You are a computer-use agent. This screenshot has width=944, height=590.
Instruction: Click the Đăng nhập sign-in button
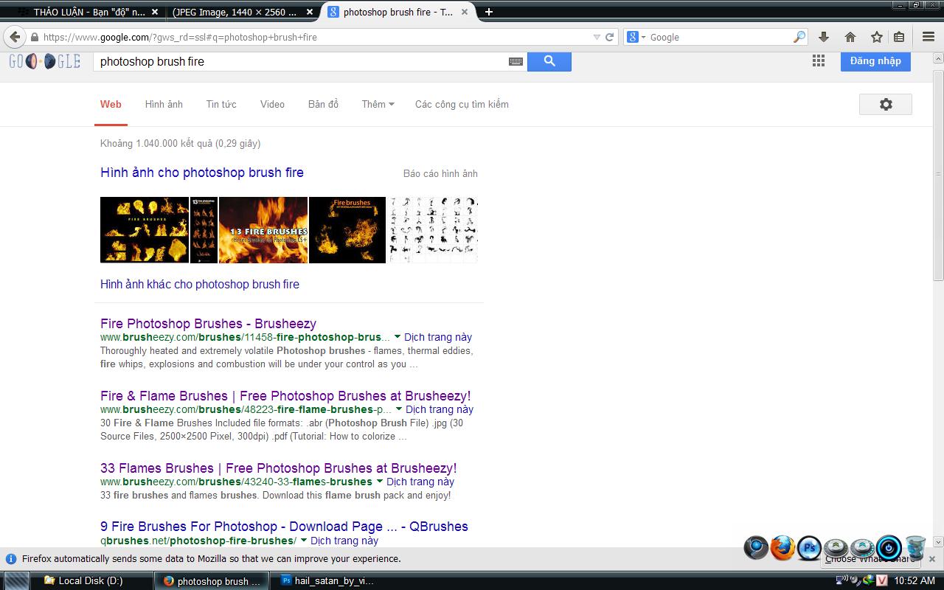(x=875, y=61)
